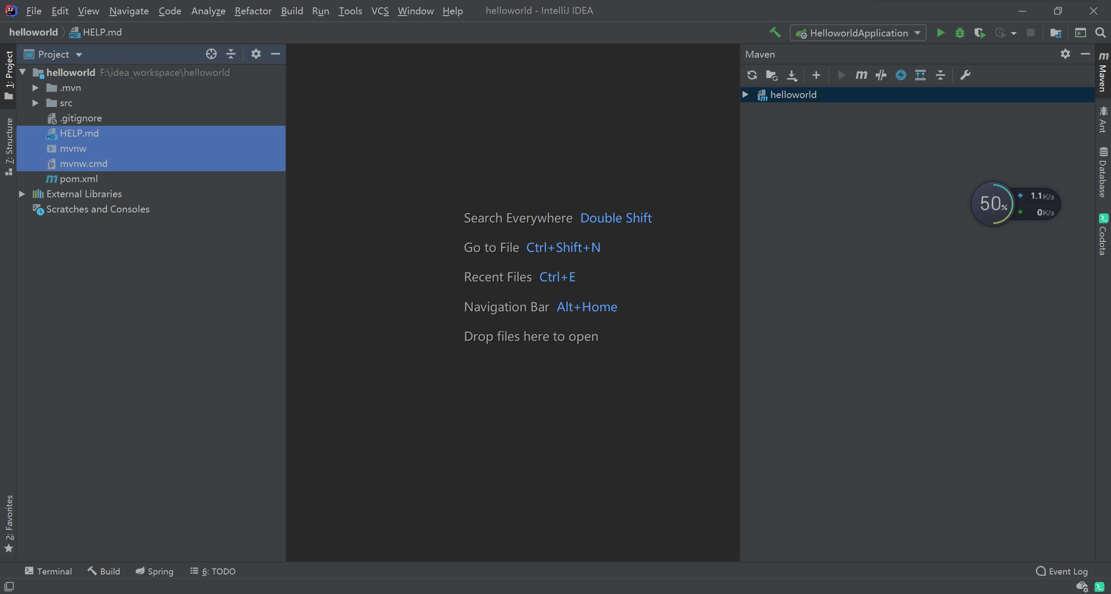Open Project Structure icon in main toolbar

click(1055, 33)
